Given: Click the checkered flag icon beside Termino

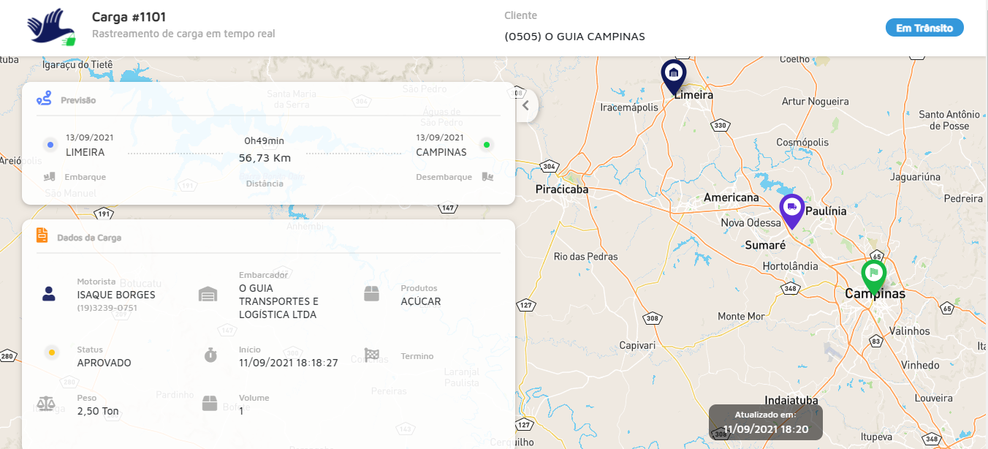Looking at the screenshot, I should (x=372, y=355).
